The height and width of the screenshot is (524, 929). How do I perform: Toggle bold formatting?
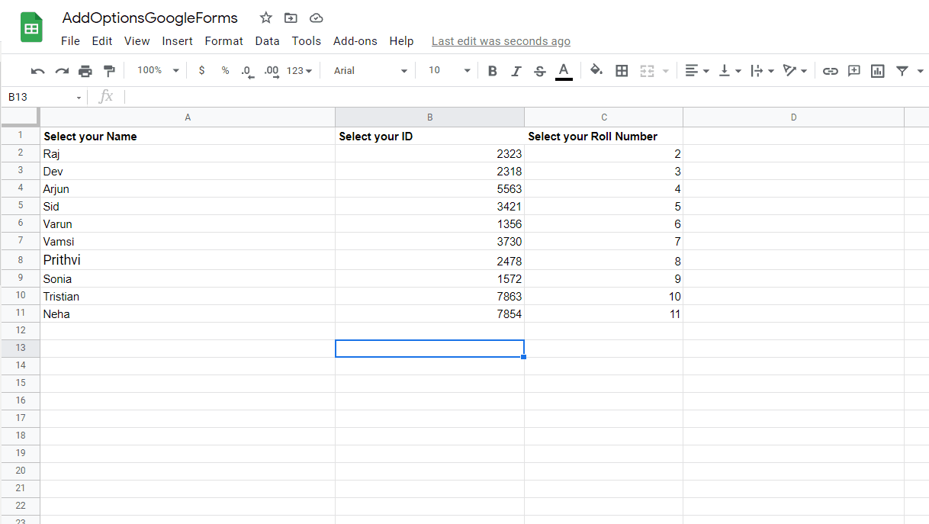(x=492, y=71)
